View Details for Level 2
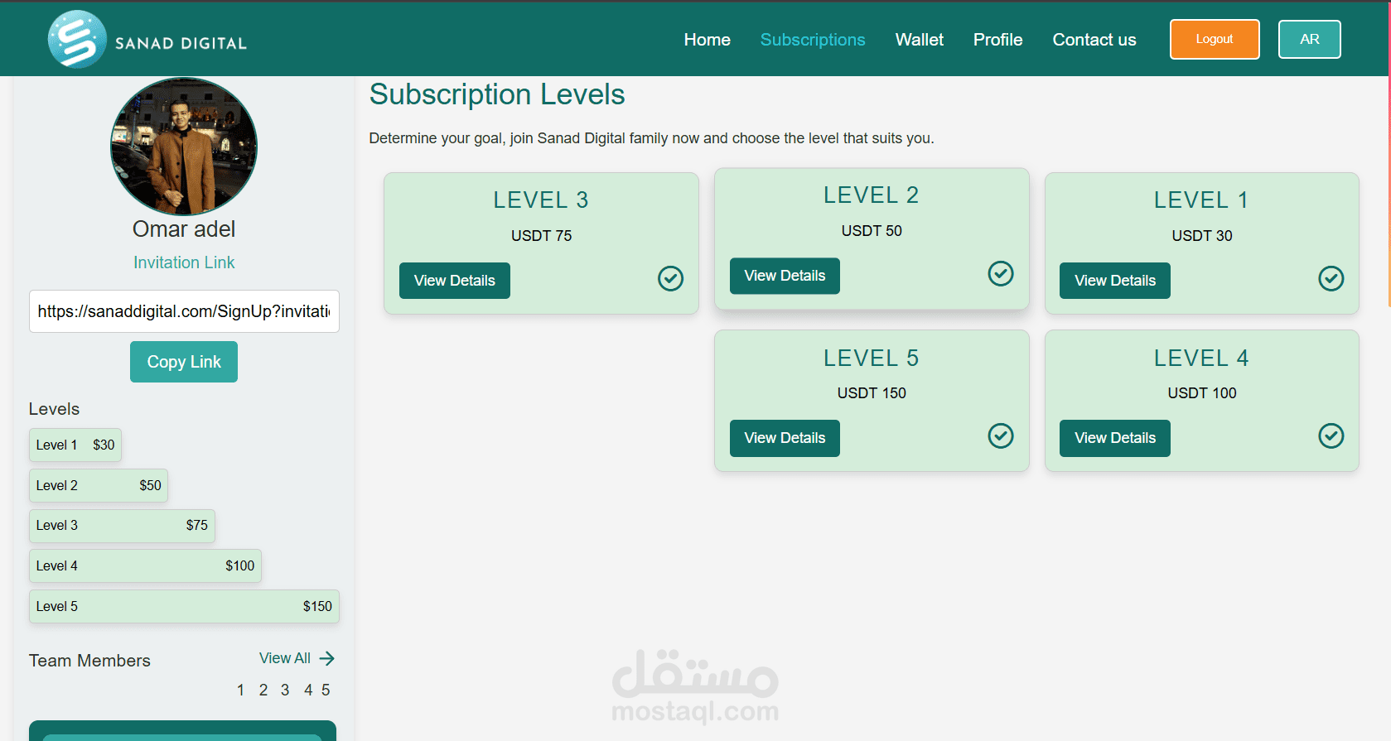This screenshot has width=1391, height=741. point(785,276)
